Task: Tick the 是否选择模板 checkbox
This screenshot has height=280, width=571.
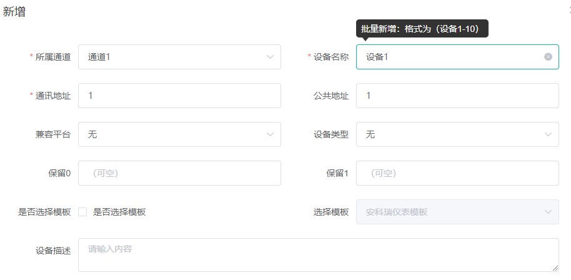Action: [82, 212]
